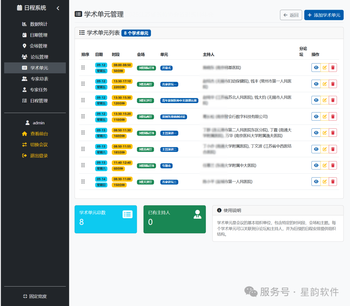Select 学术单元 sidebar item
Image resolution: width=350 pixels, height=306 pixels.
[x=35, y=68]
